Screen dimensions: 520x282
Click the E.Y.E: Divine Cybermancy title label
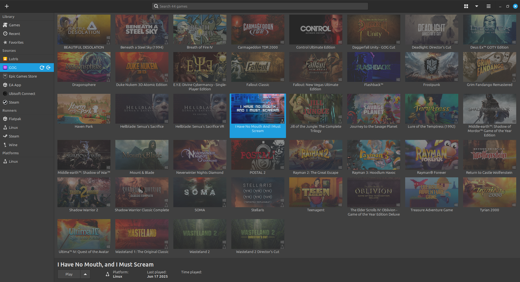pyautogui.click(x=200, y=87)
